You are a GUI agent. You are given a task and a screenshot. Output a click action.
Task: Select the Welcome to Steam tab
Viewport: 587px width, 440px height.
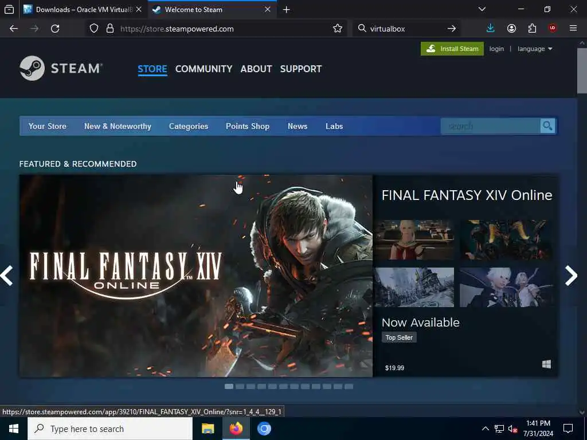[x=212, y=9]
